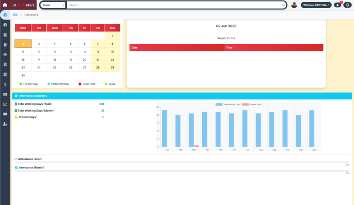This screenshot has height=205, width=354.
Task: Select date 30 in the calendar
Action: (23, 76)
